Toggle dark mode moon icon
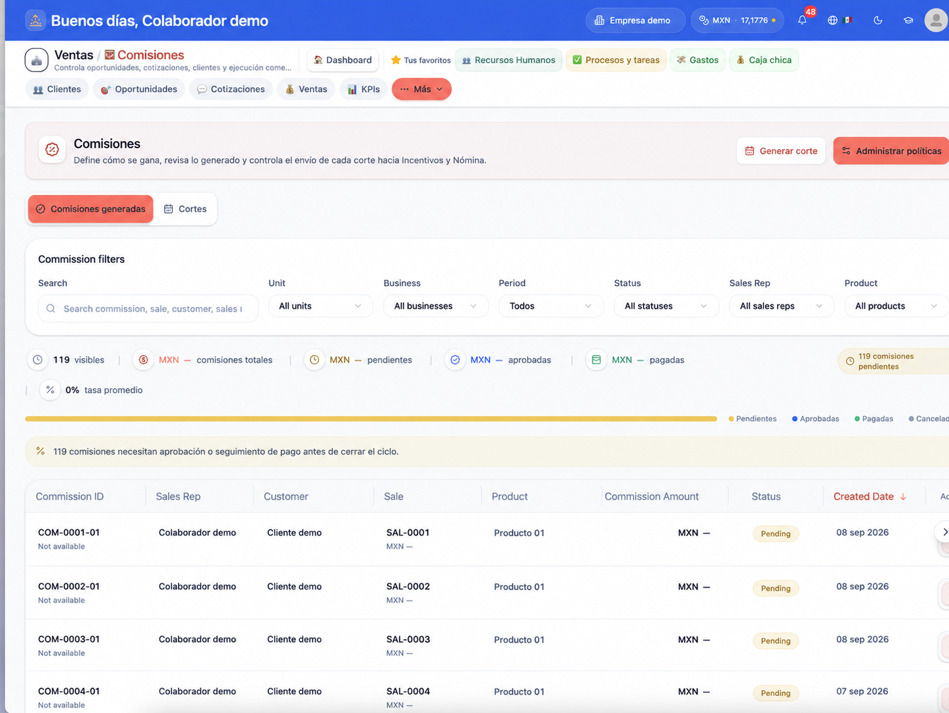 (x=877, y=20)
